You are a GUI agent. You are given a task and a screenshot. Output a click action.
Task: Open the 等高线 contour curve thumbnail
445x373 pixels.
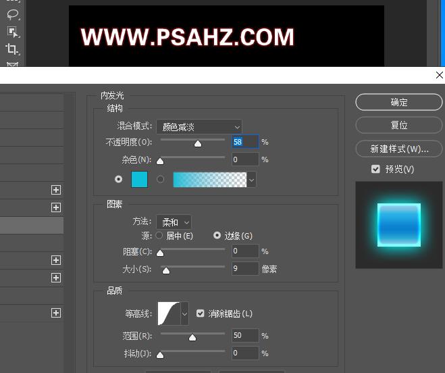coord(169,314)
